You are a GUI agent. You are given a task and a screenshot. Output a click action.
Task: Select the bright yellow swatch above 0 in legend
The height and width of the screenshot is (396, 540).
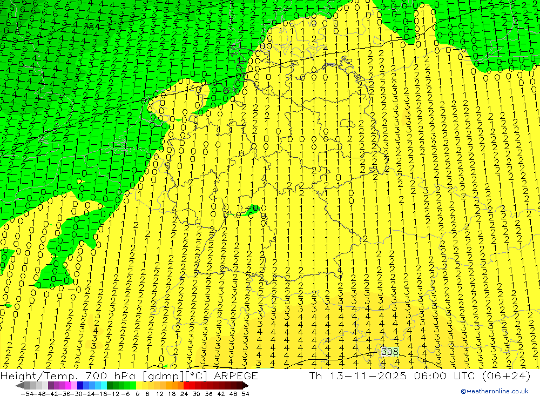(139, 386)
